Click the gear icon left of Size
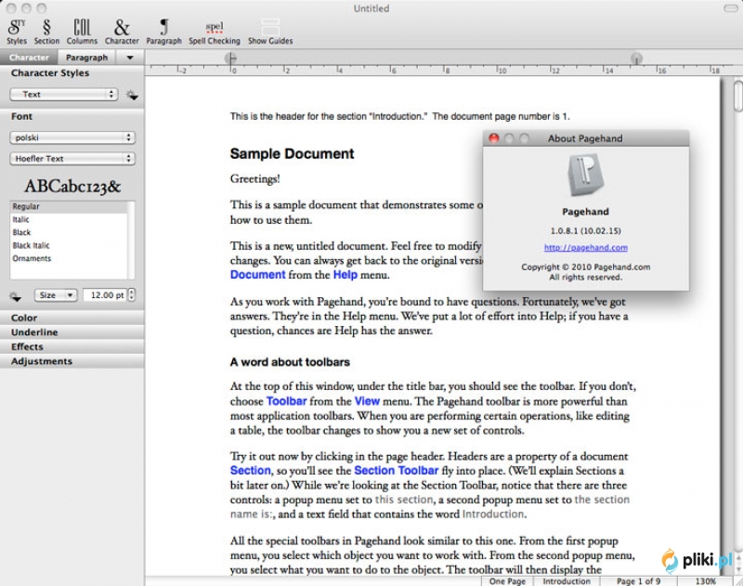The width and height of the screenshot is (743, 586). click(15, 296)
